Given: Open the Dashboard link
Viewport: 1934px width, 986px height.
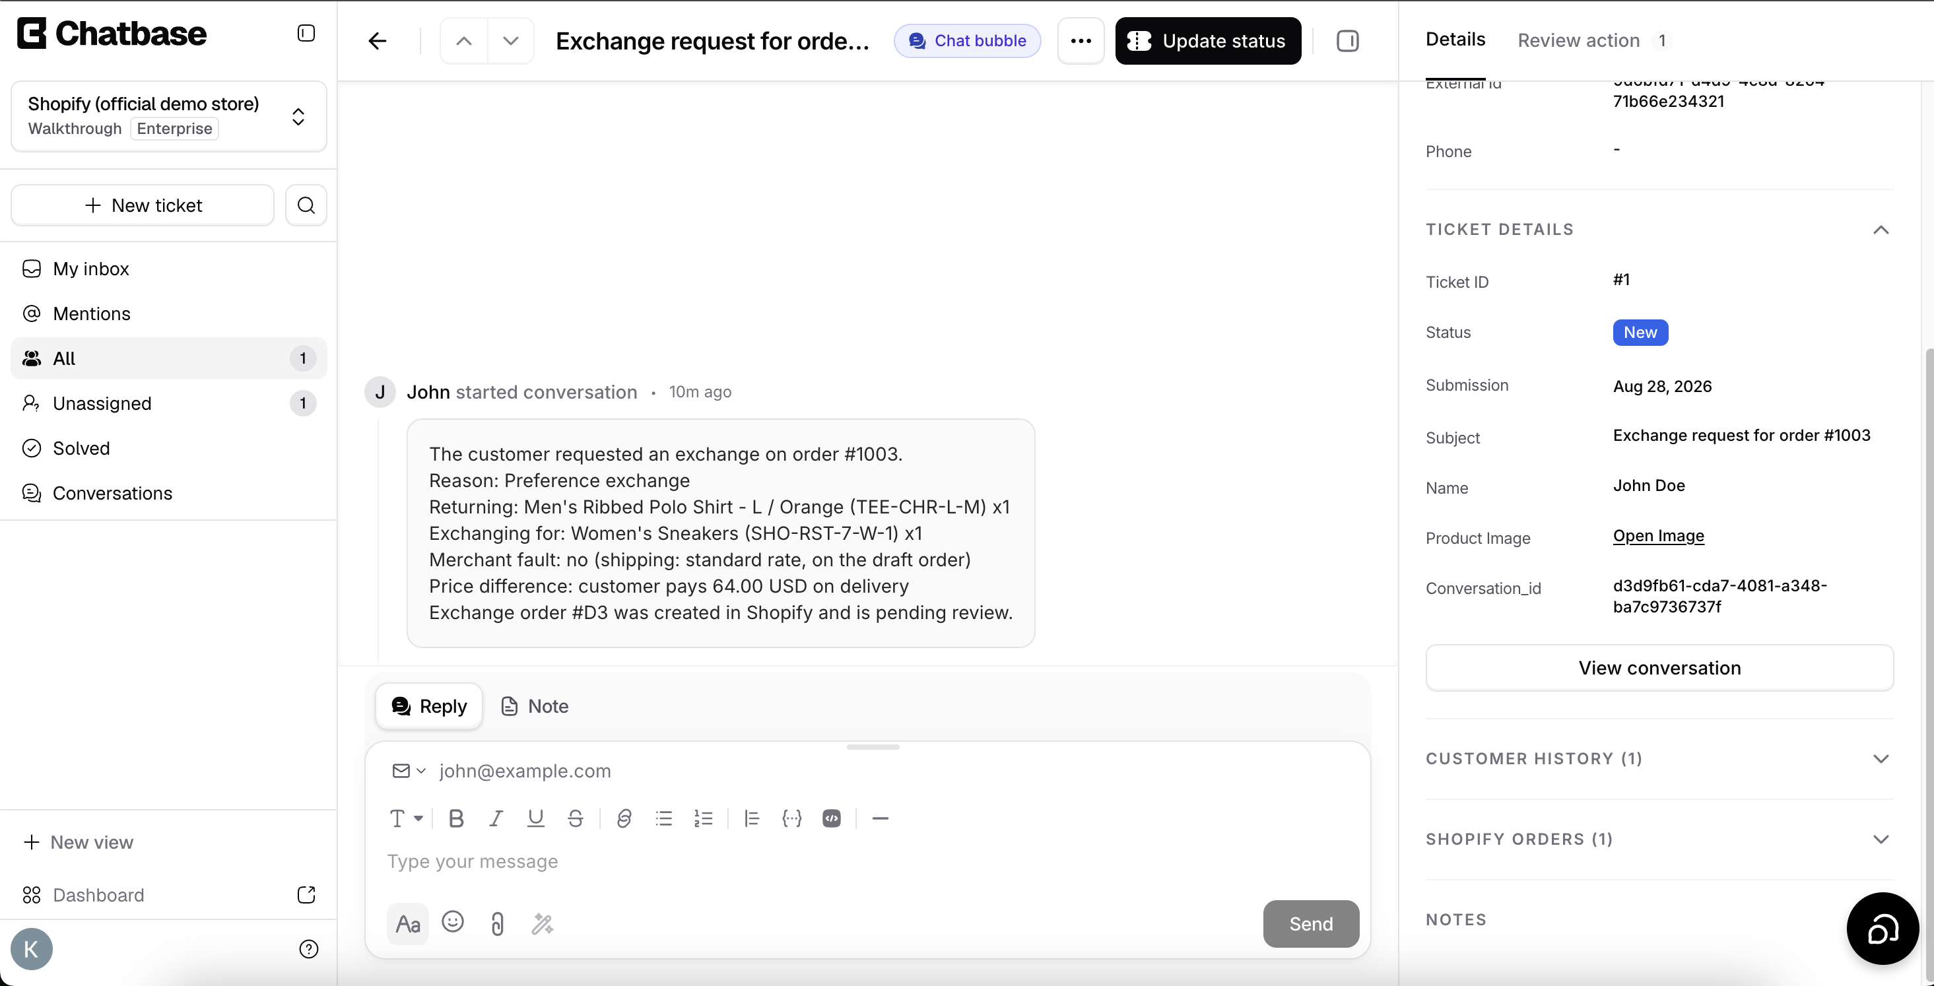Looking at the screenshot, I should [x=98, y=894].
